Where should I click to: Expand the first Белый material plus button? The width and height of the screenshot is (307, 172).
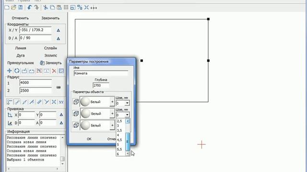tap(112, 102)
